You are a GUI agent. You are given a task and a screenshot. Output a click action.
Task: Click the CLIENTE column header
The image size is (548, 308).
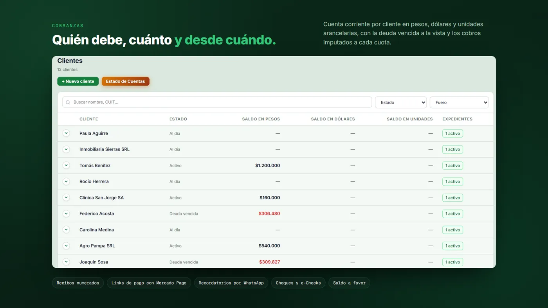[x=89, y=119]
